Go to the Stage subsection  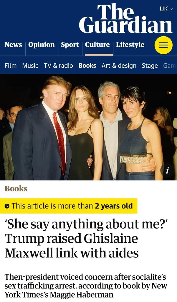coord(150,66)
